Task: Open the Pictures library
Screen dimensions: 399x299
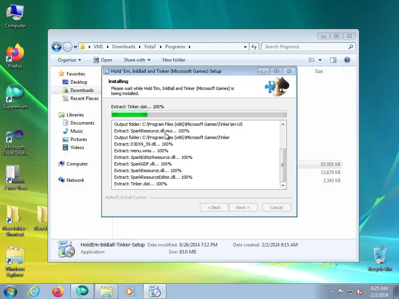Action: pyautogui.click(x=78, y=139)
